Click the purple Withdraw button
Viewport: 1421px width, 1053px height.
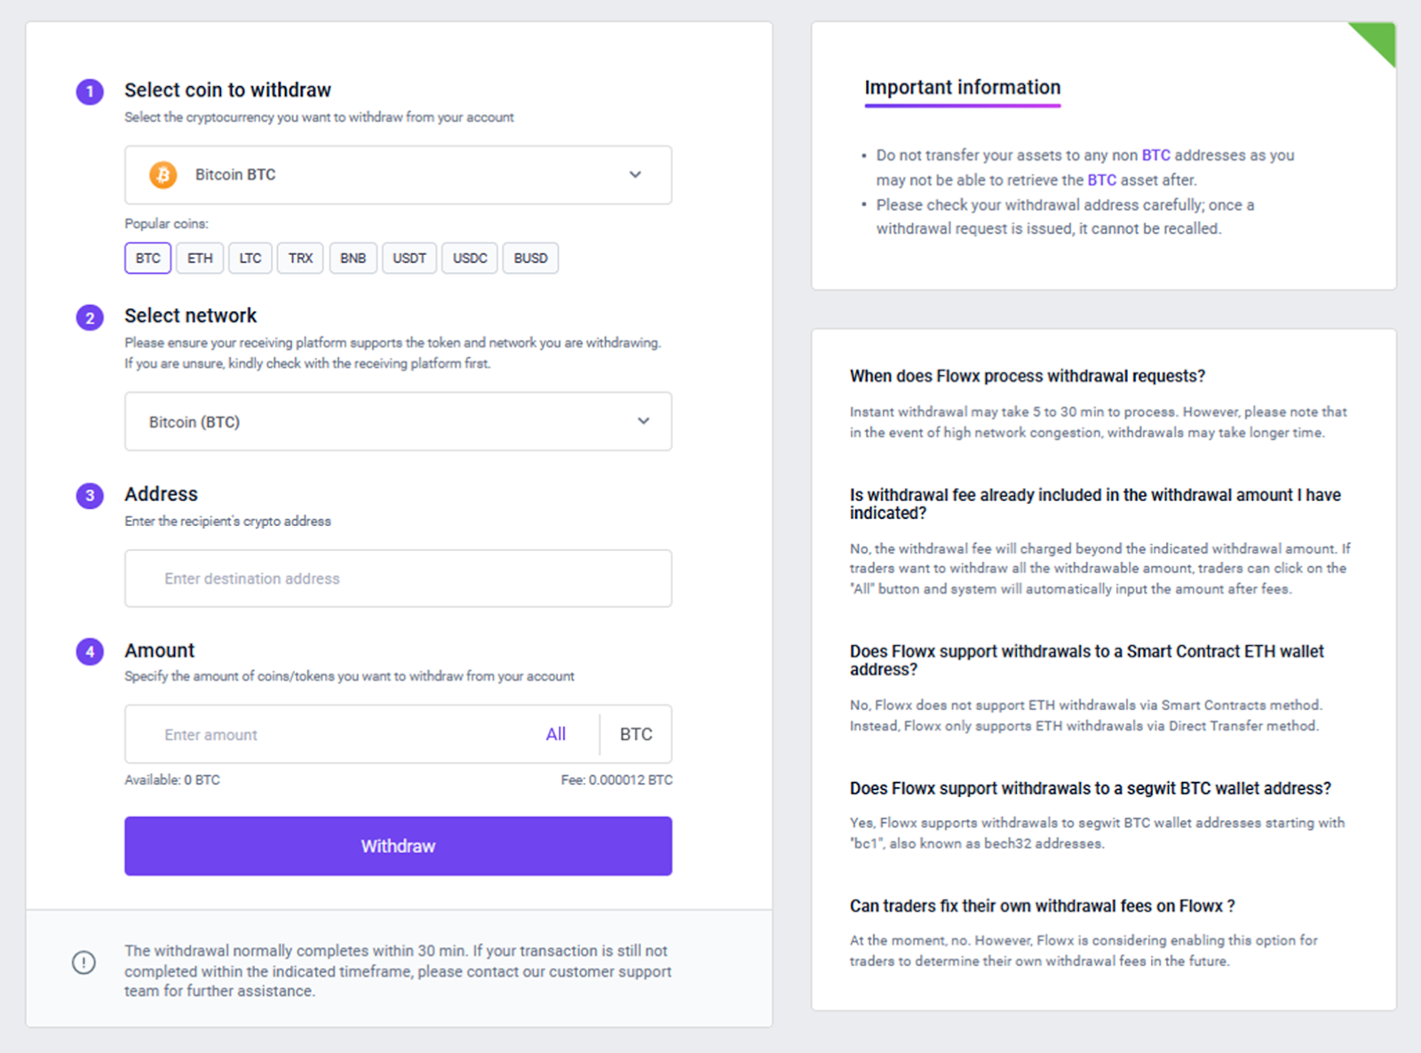pyautogui.click(x=398, y=846)
